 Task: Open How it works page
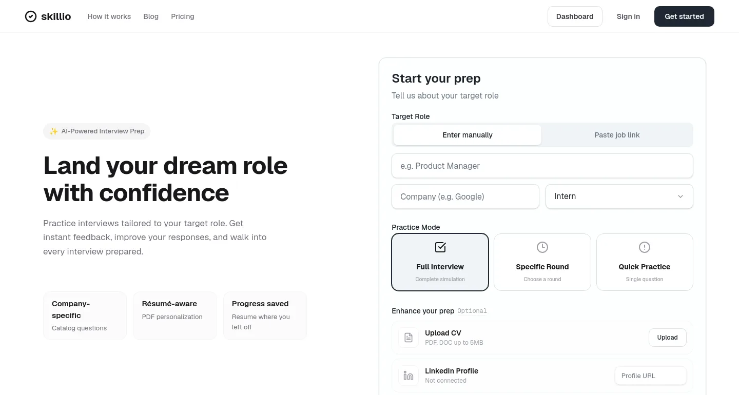(x=109, y=16)
